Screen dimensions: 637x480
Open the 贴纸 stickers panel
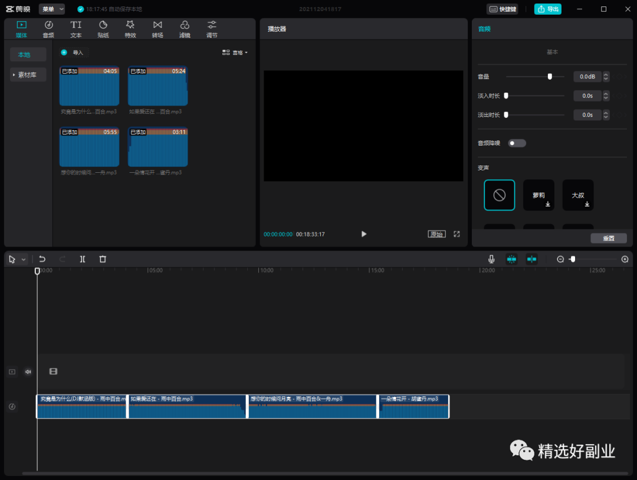103,28
